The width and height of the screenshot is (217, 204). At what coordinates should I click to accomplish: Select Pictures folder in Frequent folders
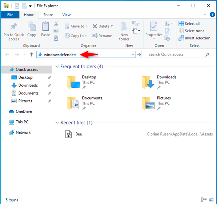point(156,103)
